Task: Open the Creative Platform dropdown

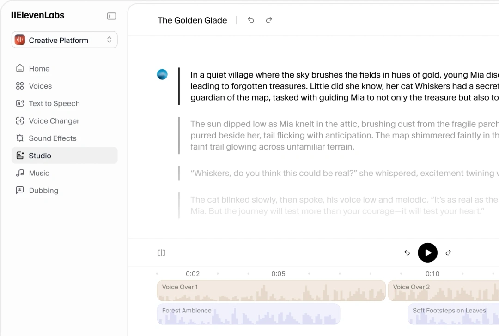Action: (x=64, y=40)
